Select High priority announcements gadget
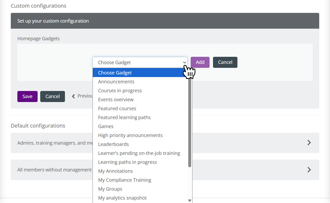The width and height of the screenshot is (330, 203). pyautogui.click(x=130, y=135)
